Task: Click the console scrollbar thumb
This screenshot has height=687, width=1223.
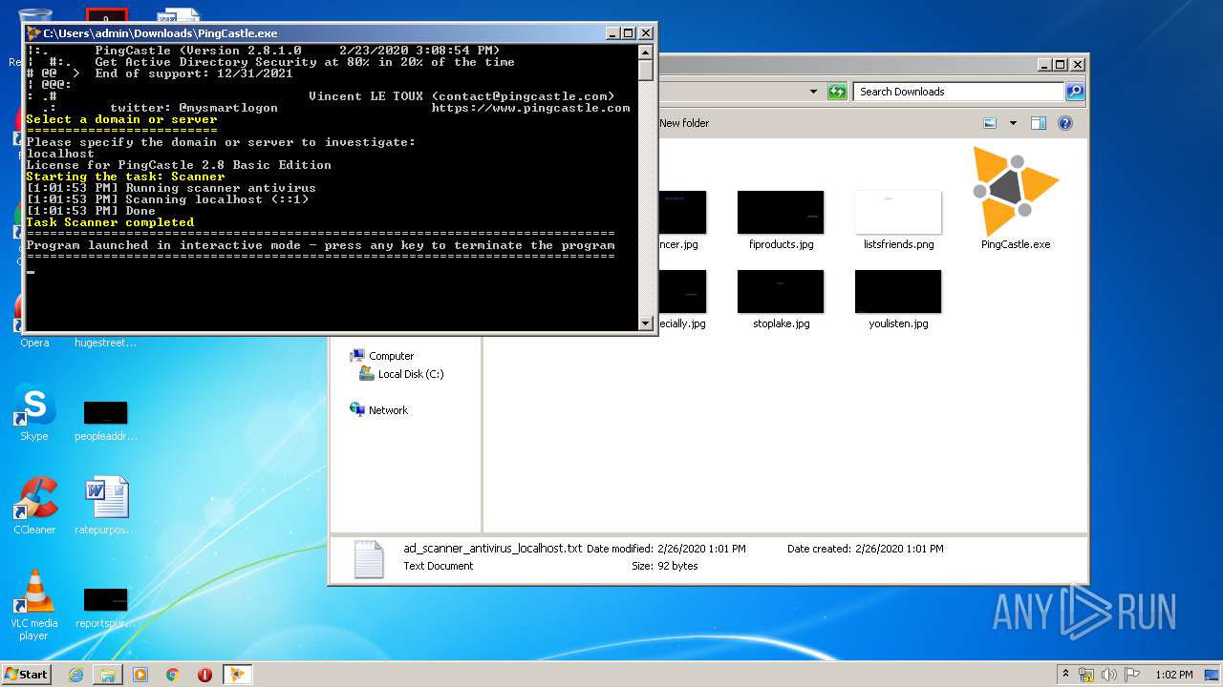Action: pyautogui.click(x=647, y=71)
